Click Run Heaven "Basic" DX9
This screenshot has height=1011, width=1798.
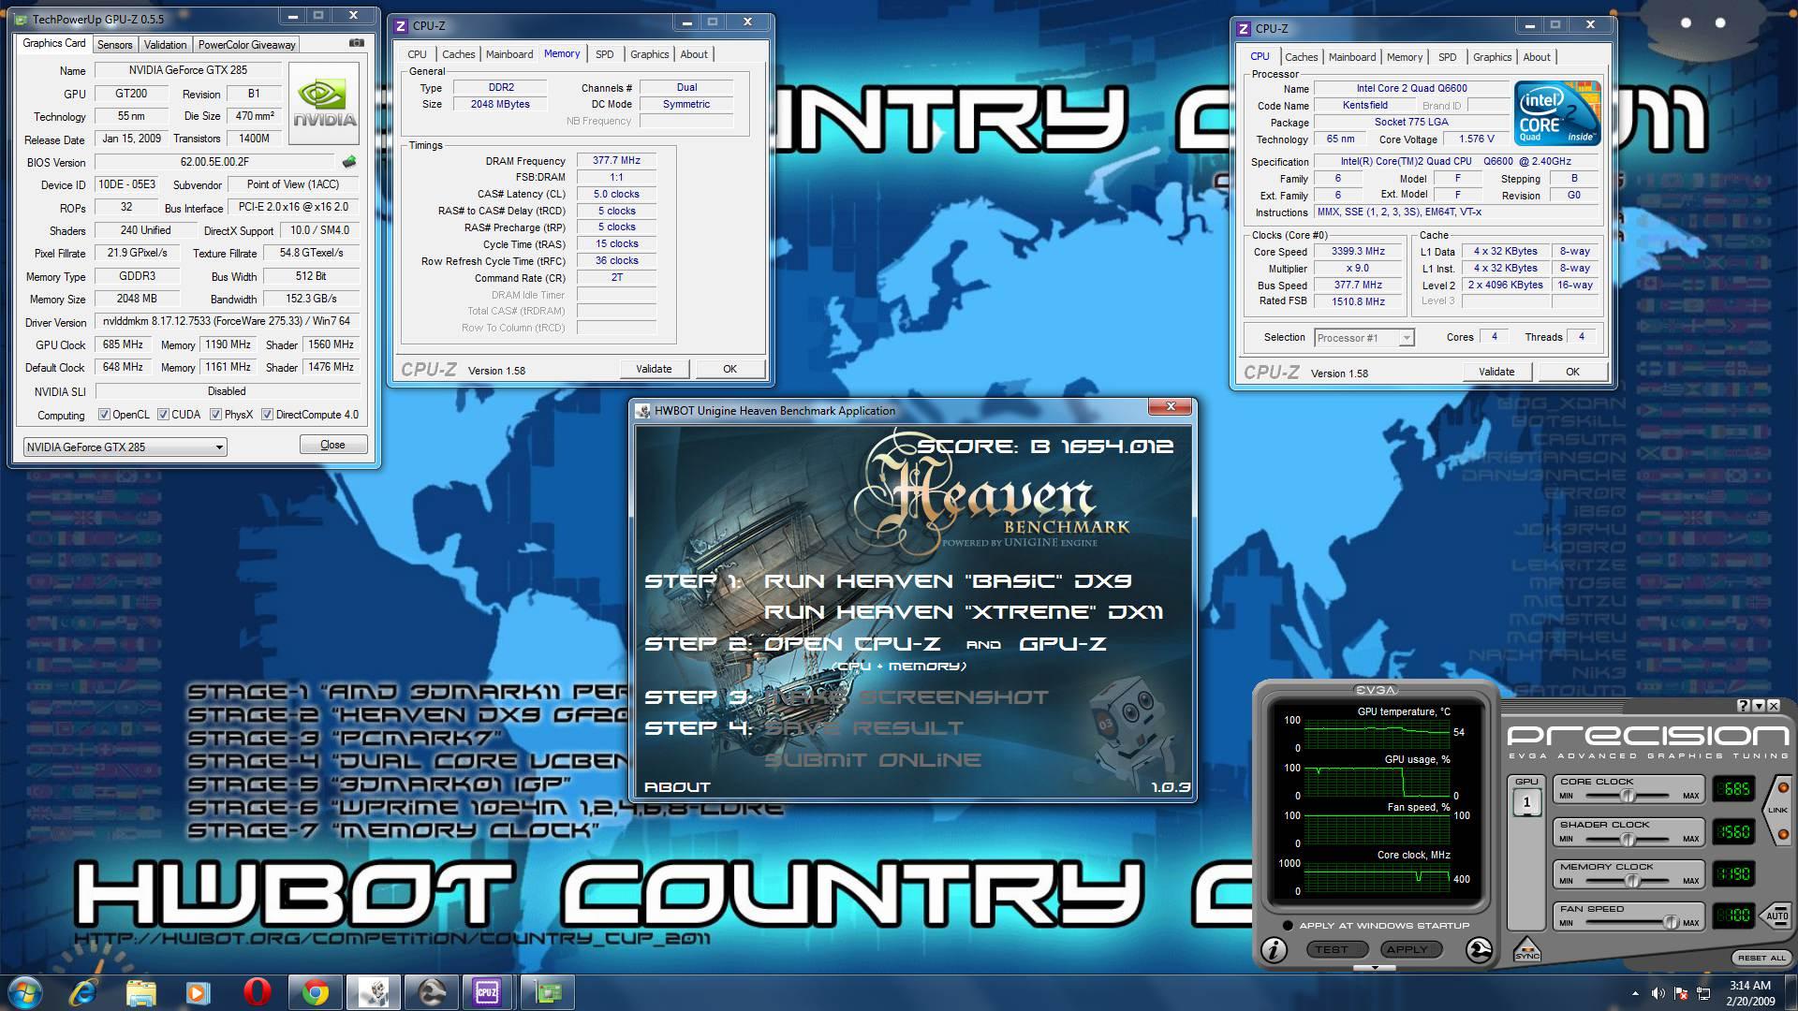pyautogui.click(x=948, y=581)
